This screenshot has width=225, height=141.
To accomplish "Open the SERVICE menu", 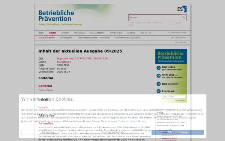I will 131,33.
